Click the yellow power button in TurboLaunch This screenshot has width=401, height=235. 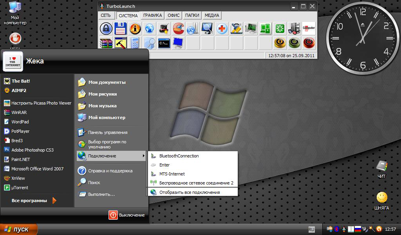[x=280, y=43]
